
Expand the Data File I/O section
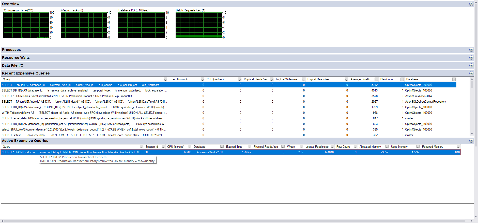[x=471, y=65]
